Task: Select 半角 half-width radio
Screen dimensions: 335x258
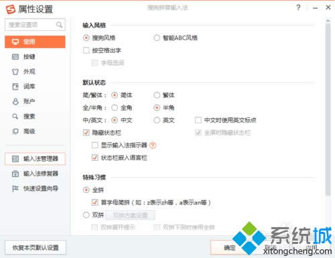Action: click(157, 108)
